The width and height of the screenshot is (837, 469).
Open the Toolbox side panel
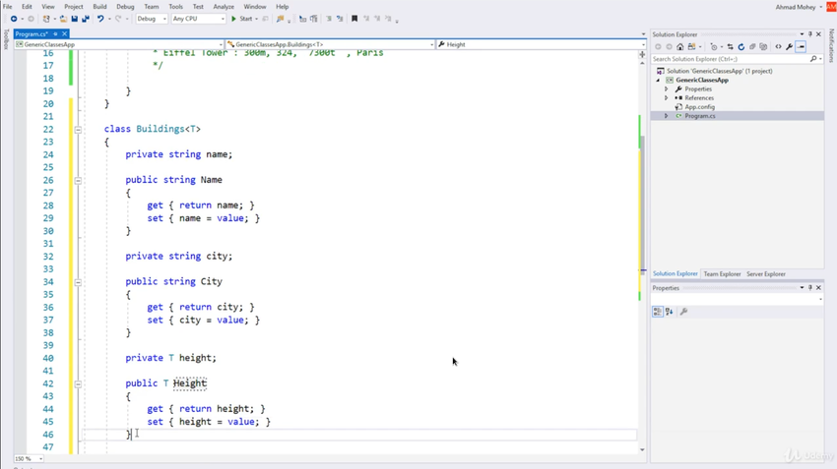tap(5, 39)
